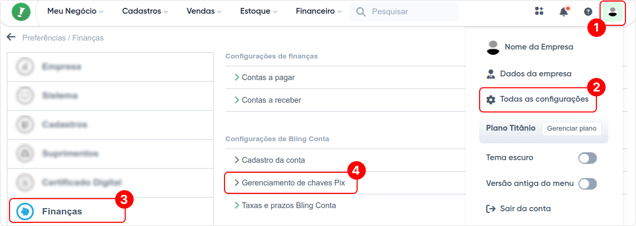Click the Finanças piggy bank icon
Image resolution: width=636 pixels, height=226 pixels.
[x=25, y=211]
